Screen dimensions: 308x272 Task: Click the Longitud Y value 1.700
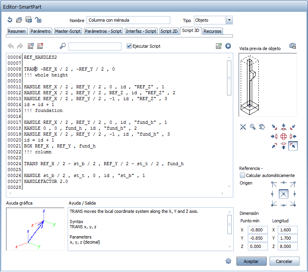[x=288, y=238]
